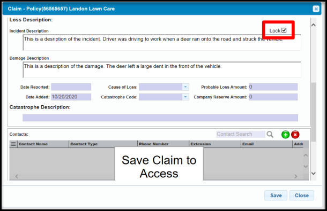The width and height of the screenshot is (327, 211).
Task: Open the contacts grid hamburger menu
Action: [13, 144]
